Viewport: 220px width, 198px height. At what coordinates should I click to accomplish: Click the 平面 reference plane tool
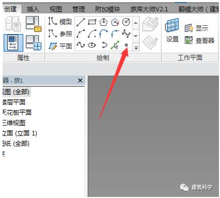(x=60, y=46)
